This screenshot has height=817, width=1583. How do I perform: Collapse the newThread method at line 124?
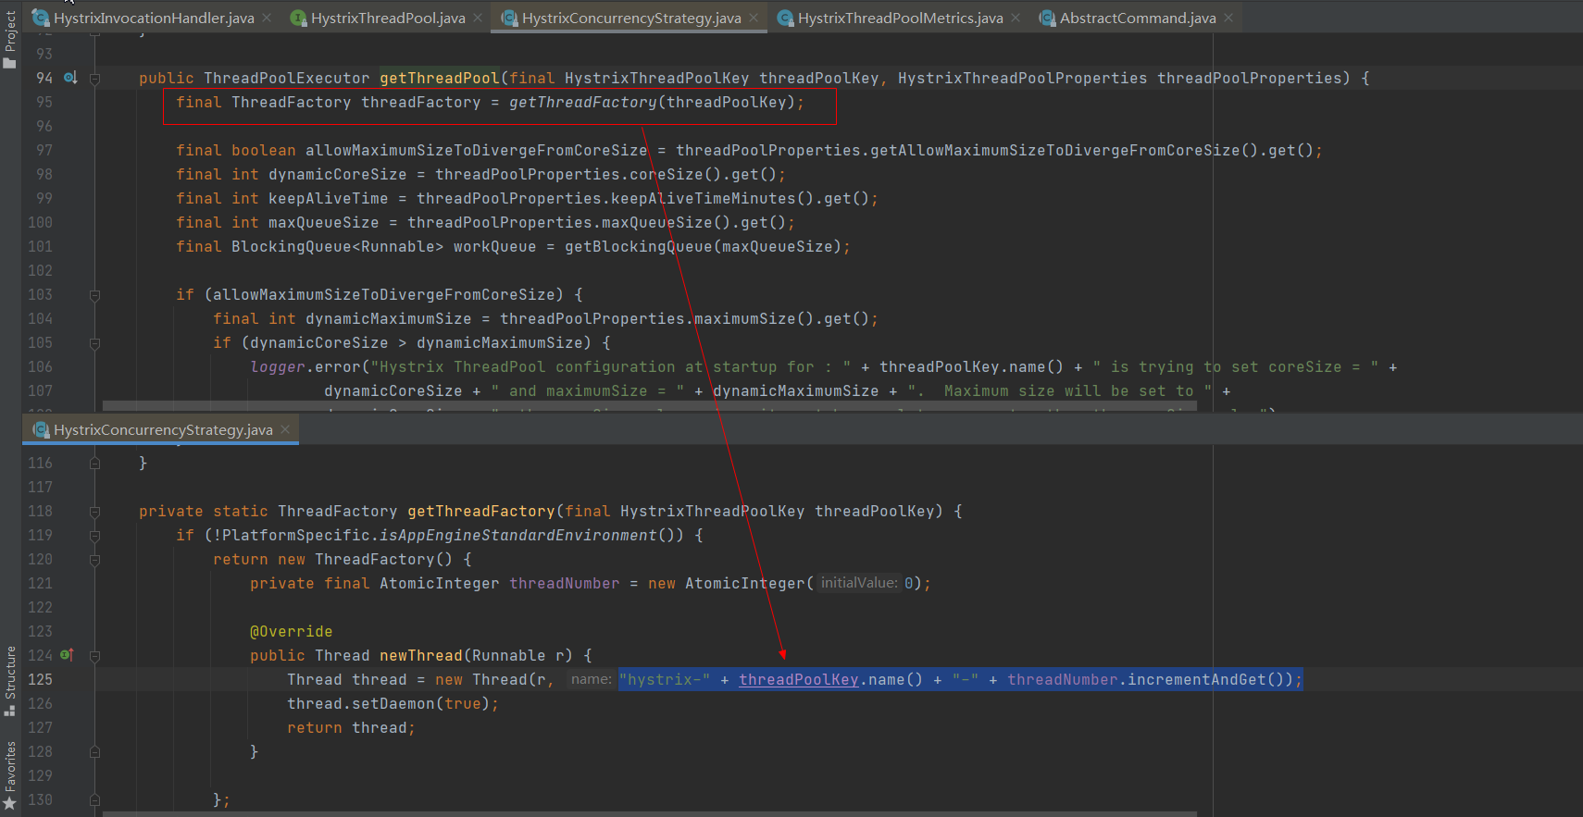[94, 656]
